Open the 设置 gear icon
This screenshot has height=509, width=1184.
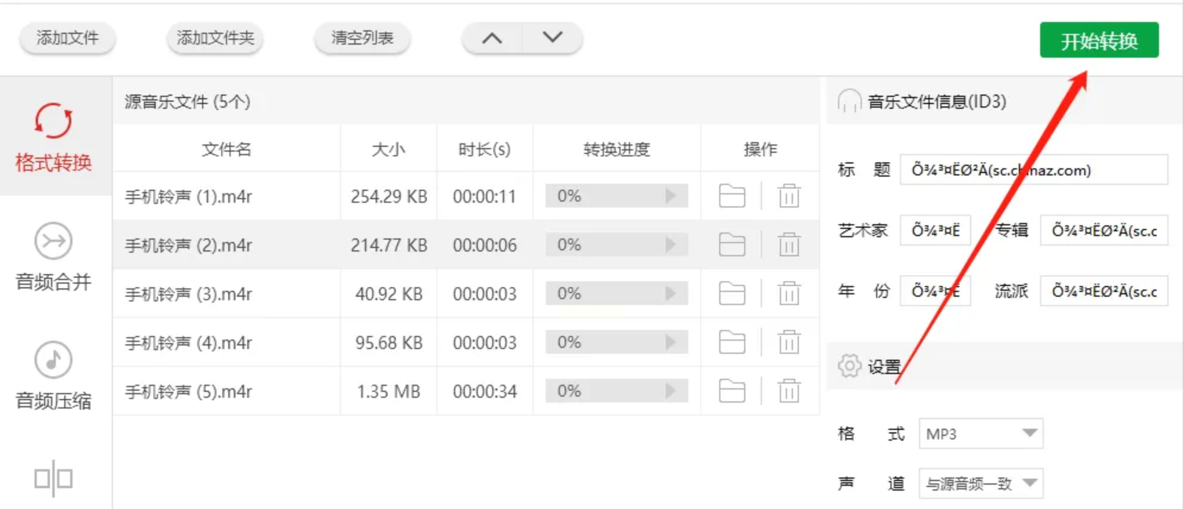(x=849, y=366)
